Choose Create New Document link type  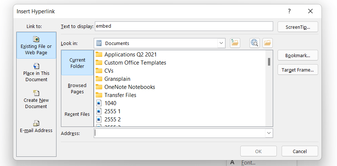[36, 99]
